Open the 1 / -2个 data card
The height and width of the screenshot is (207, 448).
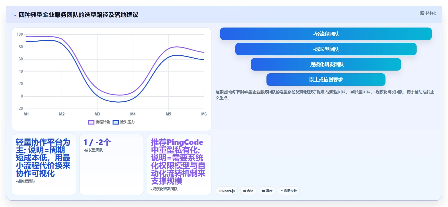[x=112, y=165]
